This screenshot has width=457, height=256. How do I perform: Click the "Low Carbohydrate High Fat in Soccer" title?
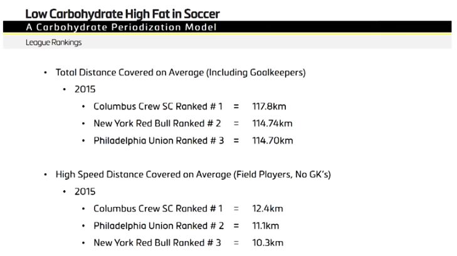point(122,13)
